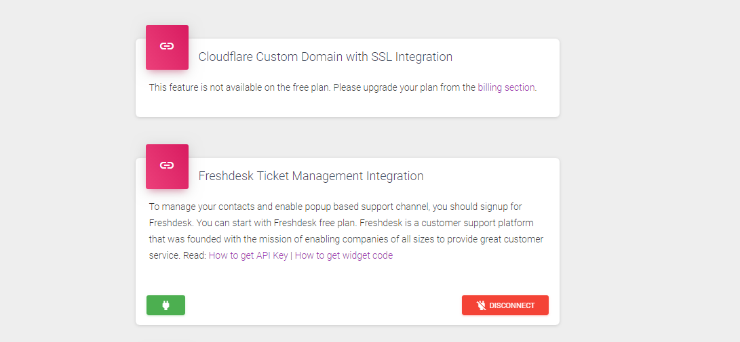Click the pipe separator between the help links
This screenshot has height=342, width=740.
[291, 255]
